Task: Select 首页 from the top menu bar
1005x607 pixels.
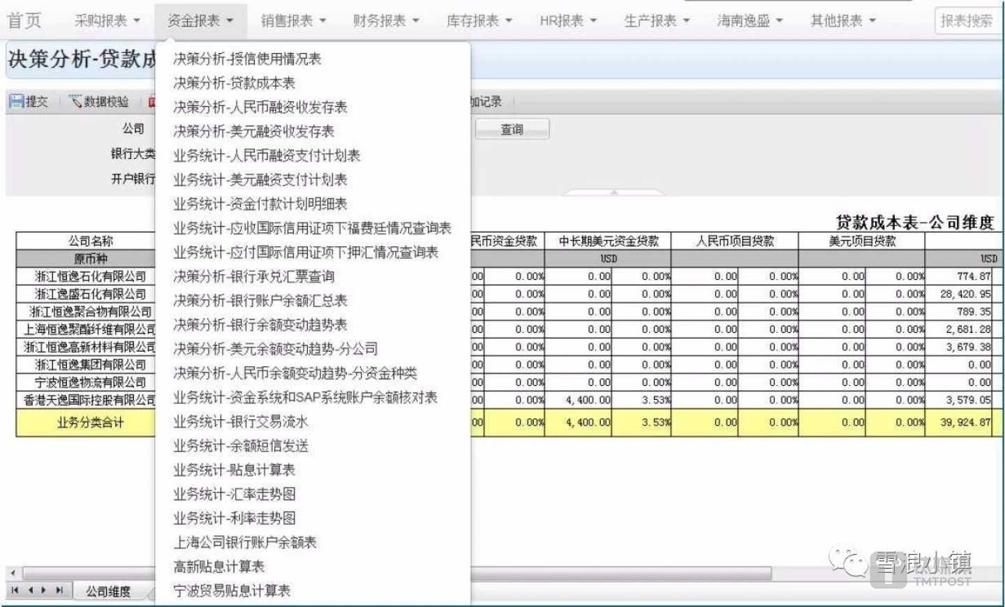Action: 23,20
